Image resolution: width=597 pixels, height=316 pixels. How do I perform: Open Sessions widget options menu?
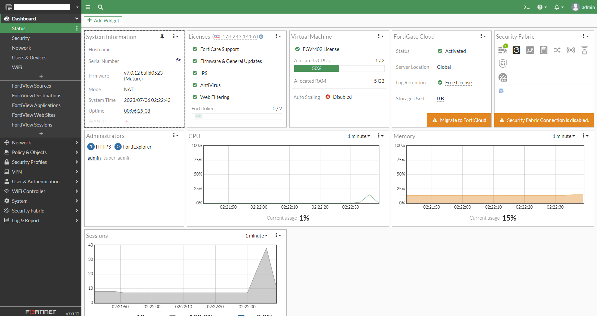pyautogui.click(x=278, y=236)
